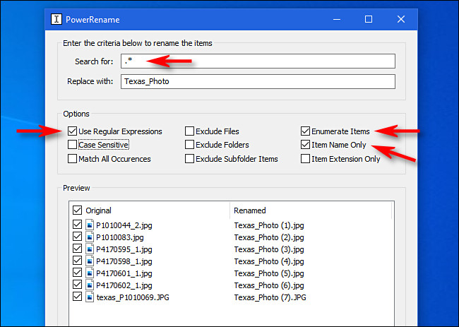Screen dimensions: 459x327
Task: Click the Renamed column header
Action: [x=251, y=210]
